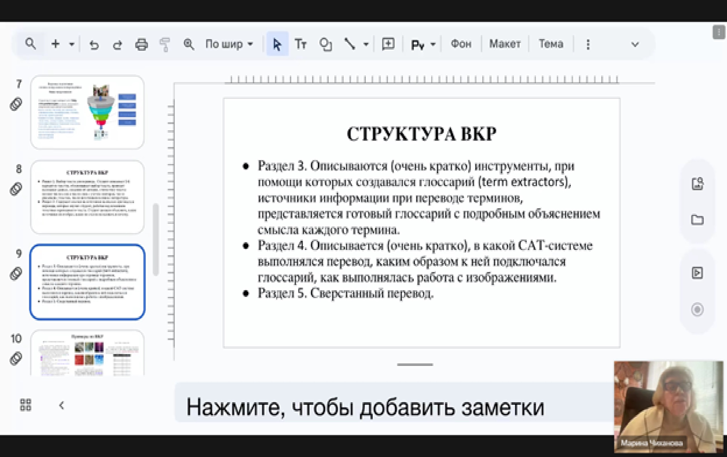Image resolution: width=727 pixels, height=457 pixels.
Task: Click the record circle in side panel
Action: [697, 310]
